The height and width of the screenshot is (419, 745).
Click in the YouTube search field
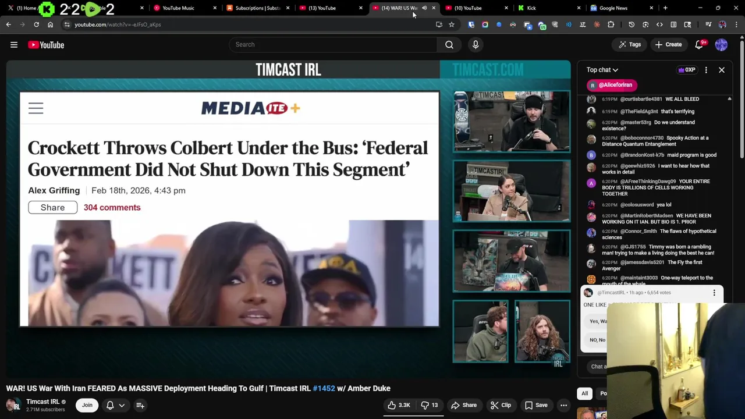333,44
